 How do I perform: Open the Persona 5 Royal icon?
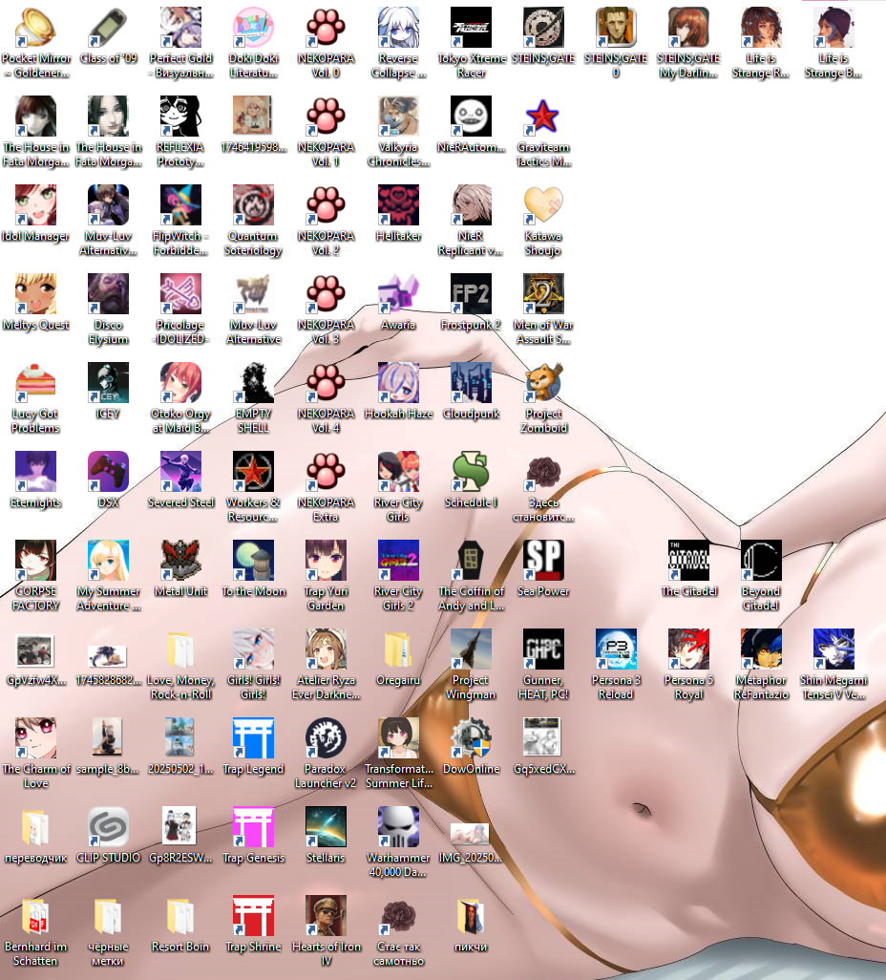point(688,650)
